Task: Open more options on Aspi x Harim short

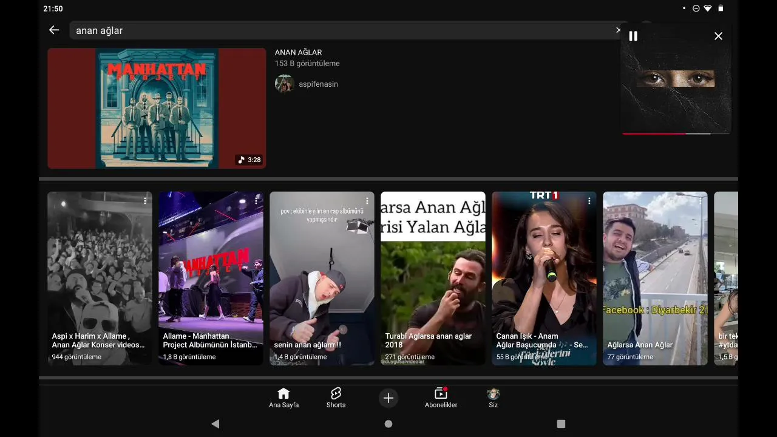Action: [x=145, y=200]
